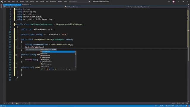Viewport: 190px width, 107px height.
Task: Open the master branch selector
Action: (x=180, y=106)
